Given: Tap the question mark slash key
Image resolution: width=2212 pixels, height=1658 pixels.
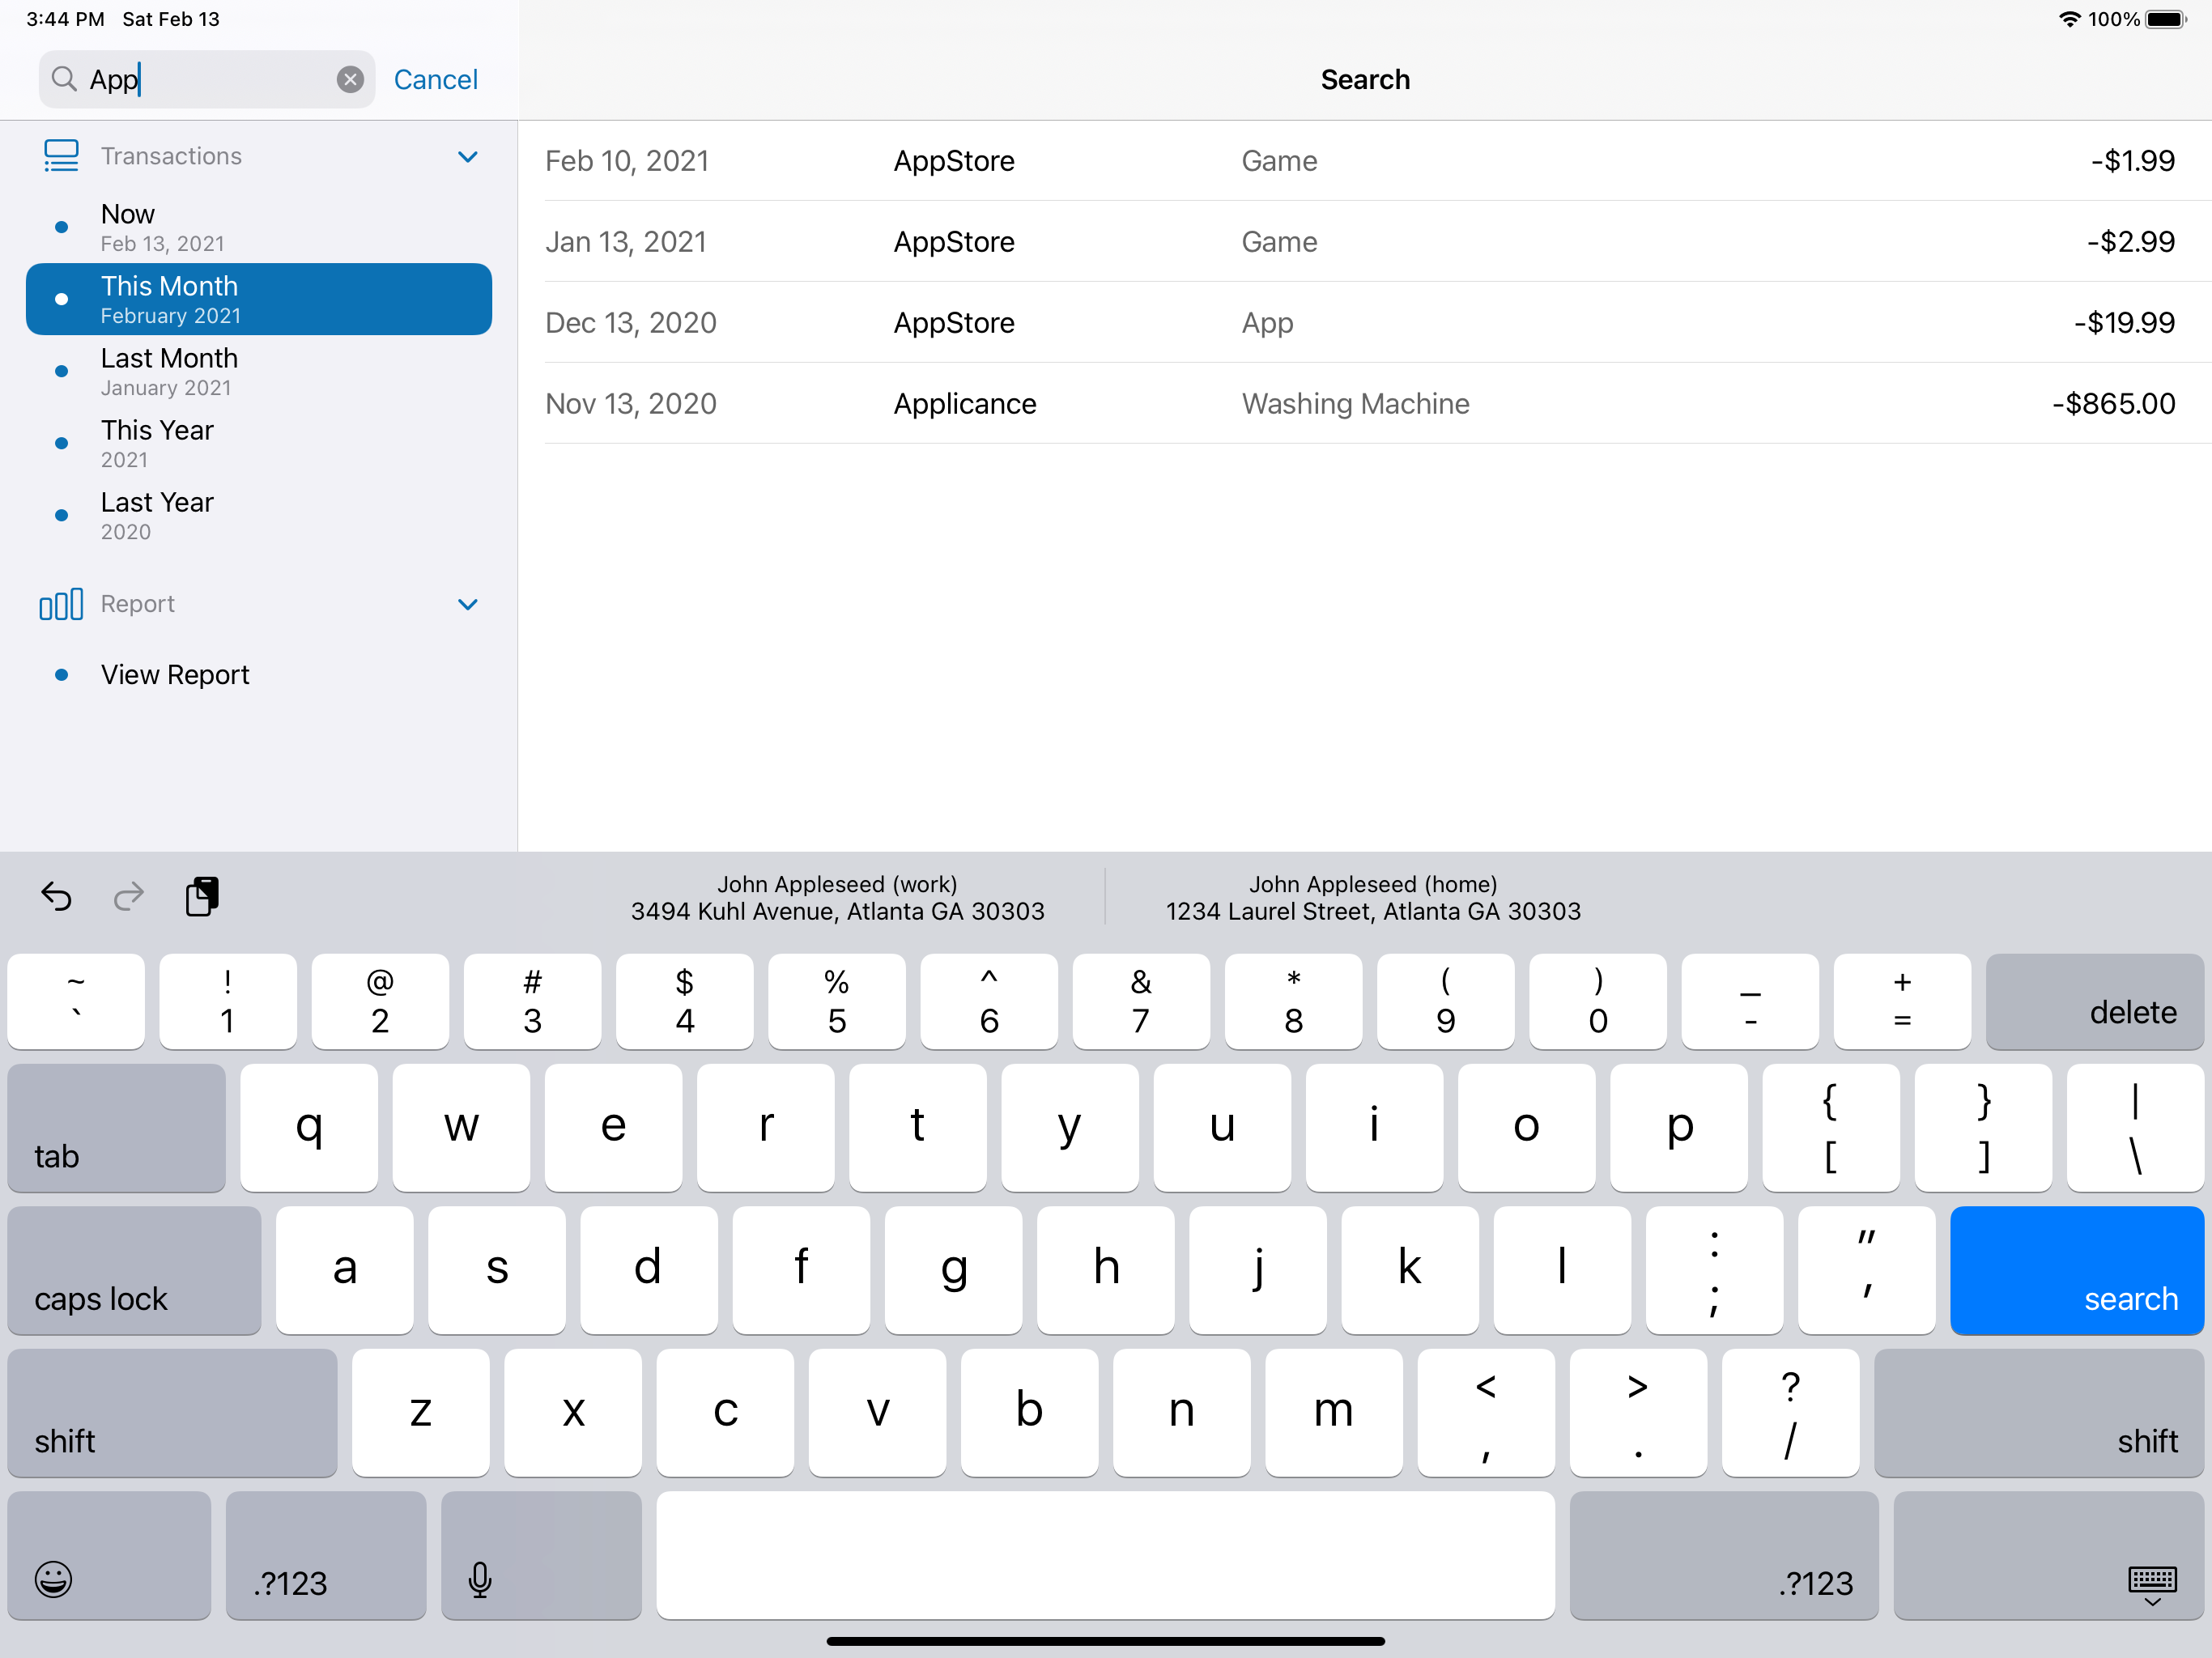Looking at the screenshot, I should (x=1791, y=1413).
